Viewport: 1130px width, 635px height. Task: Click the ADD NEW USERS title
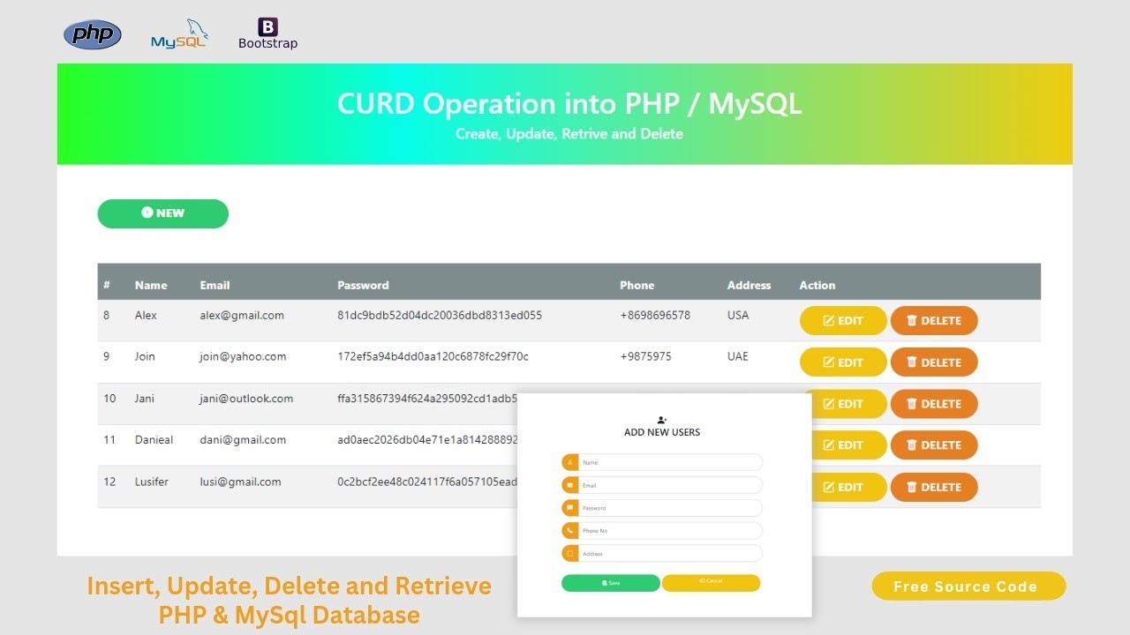coord(662,432)
